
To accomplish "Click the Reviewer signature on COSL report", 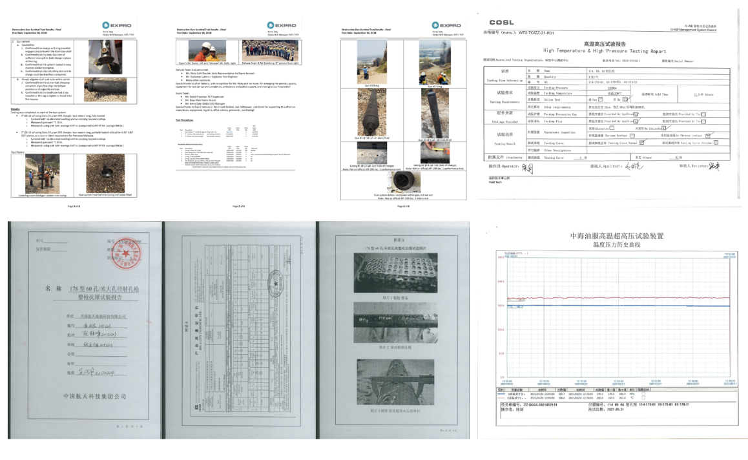I will click(x=714, y=166).
